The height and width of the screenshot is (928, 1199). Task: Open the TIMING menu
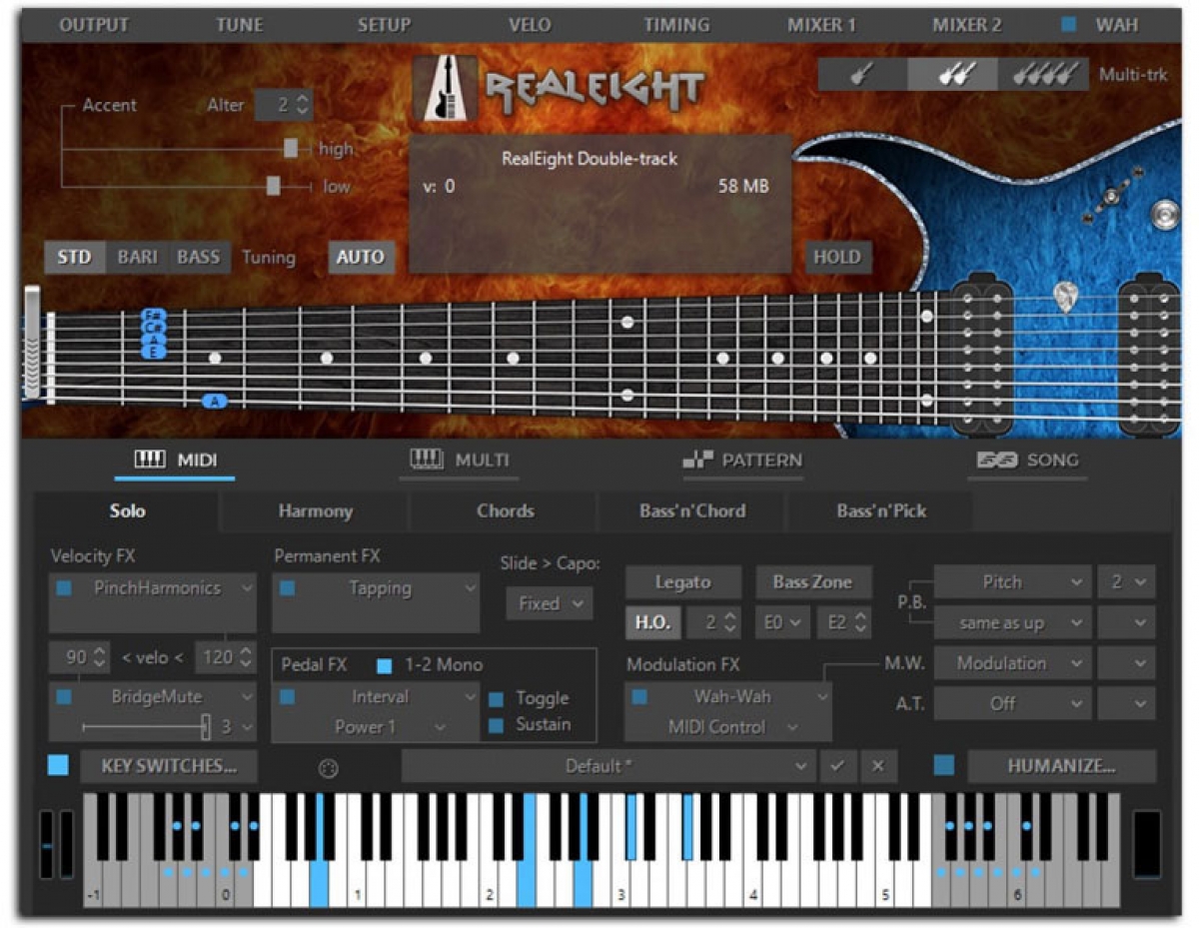pyautogui.click(x=676, y=25)
